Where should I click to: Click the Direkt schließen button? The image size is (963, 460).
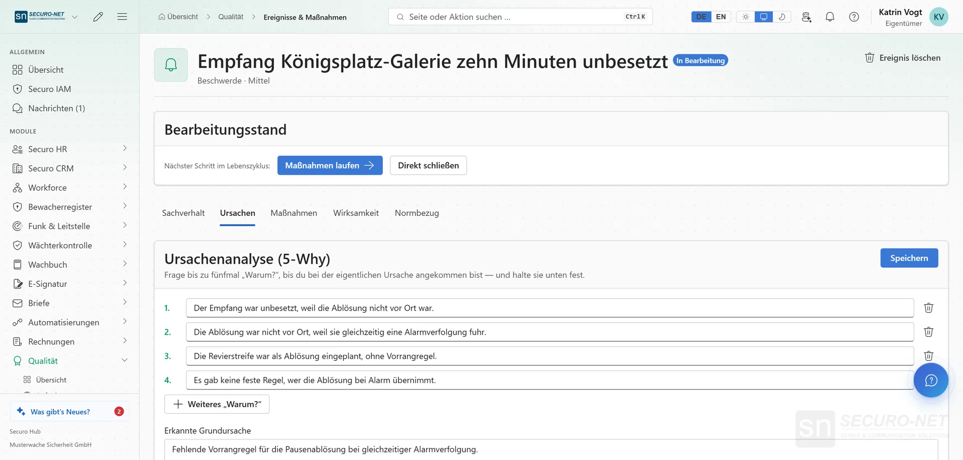coord(428,166)
